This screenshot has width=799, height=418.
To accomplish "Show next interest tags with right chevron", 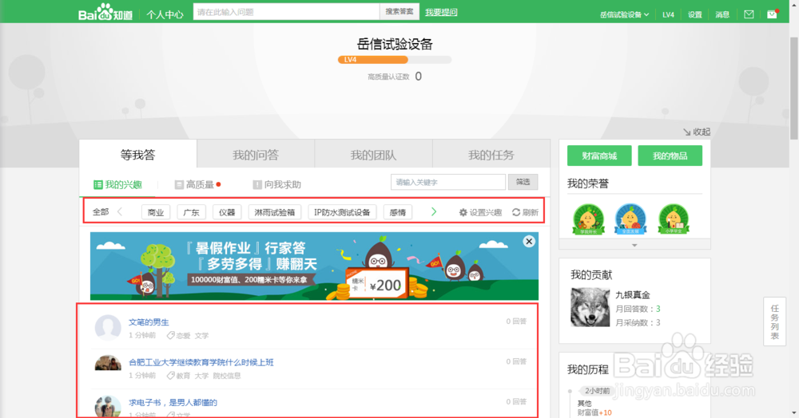I will pos(434,211).
